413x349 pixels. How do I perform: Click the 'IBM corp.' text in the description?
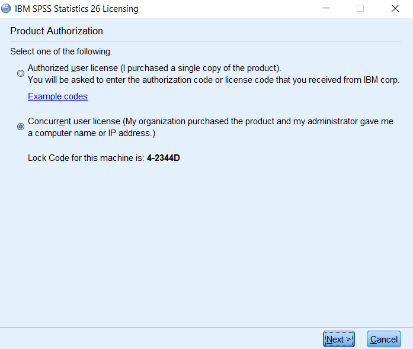click(382, 80)
